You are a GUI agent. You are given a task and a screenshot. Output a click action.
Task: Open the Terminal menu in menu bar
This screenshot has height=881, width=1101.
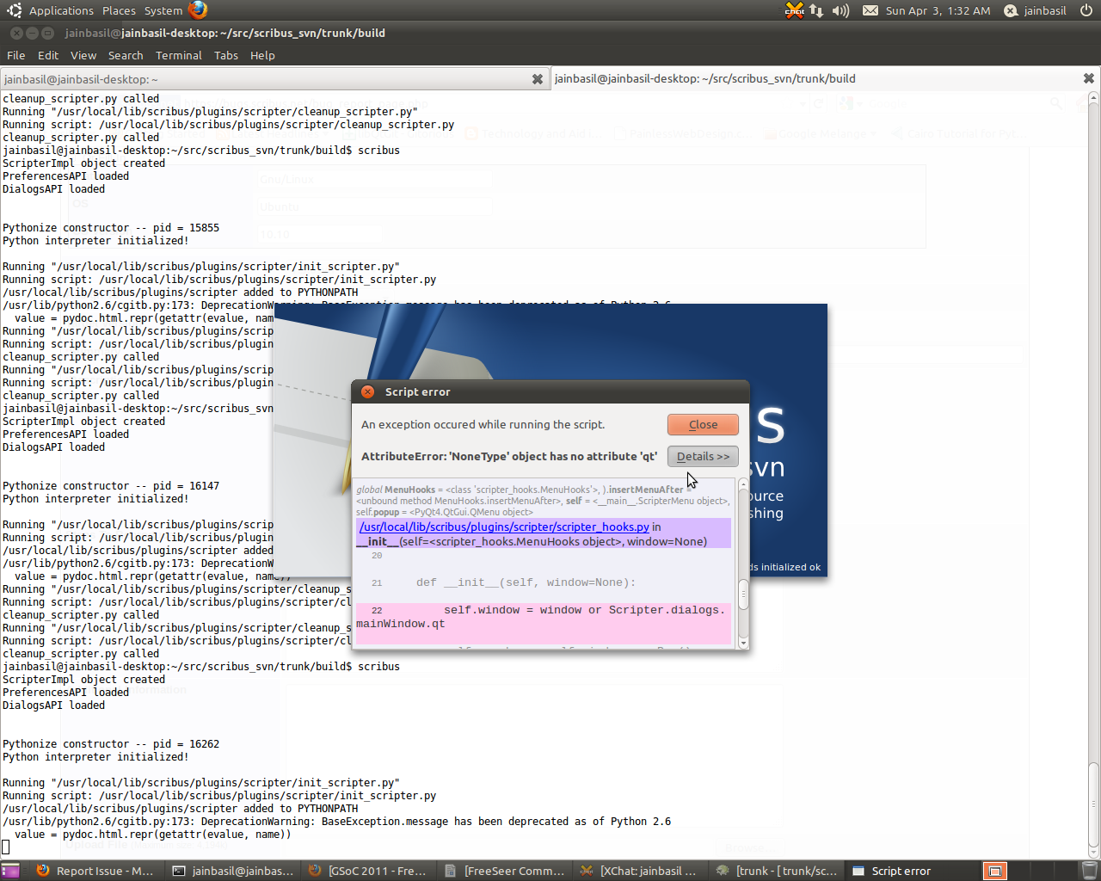click(178, 55)
